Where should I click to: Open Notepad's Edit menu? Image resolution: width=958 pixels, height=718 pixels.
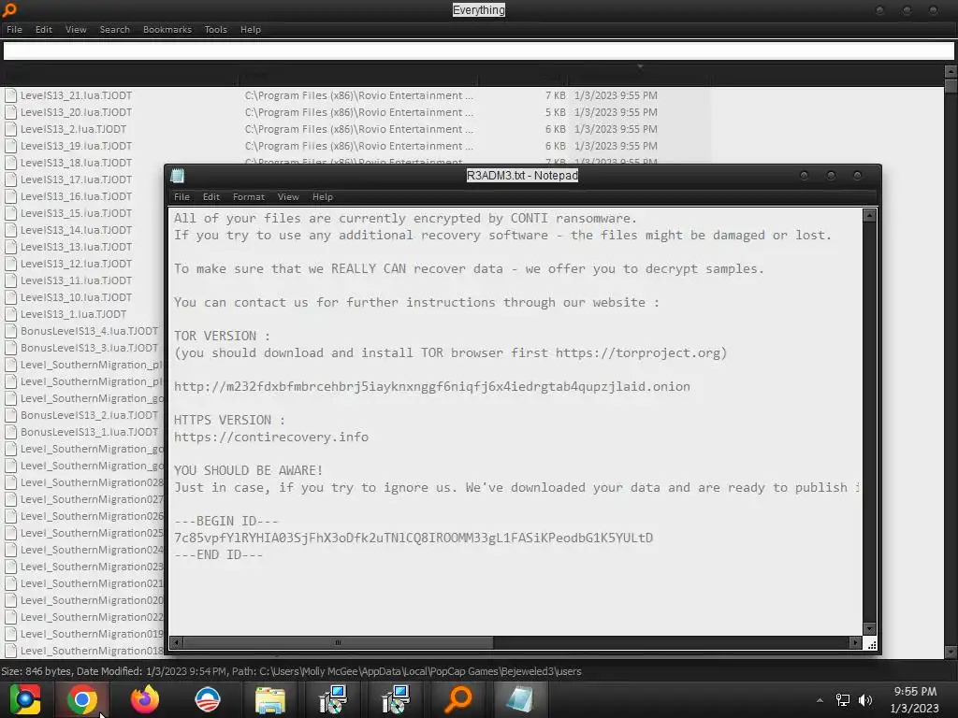point(211,196)
